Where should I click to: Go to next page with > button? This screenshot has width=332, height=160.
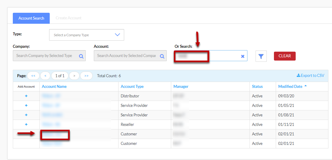[x=74, y=76]
